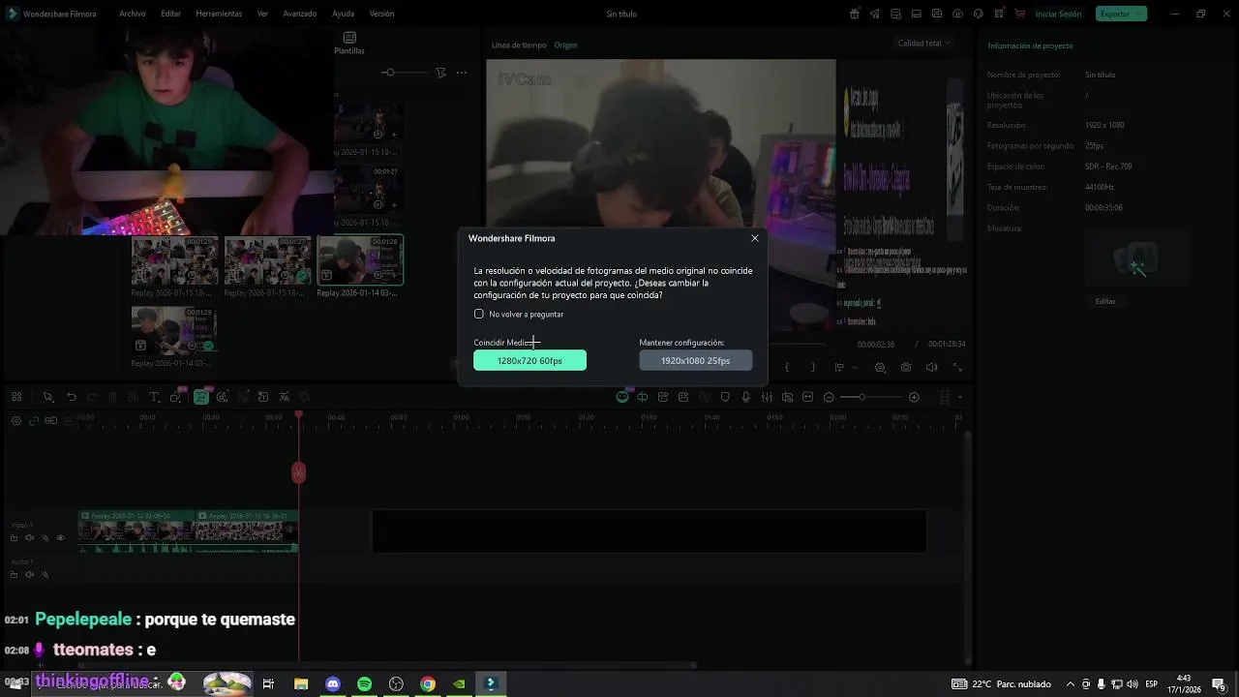Toggle the highlighted green timeline toolbar tool
The height and width of the screenshot is (697, 1239).
coord(200,397)
